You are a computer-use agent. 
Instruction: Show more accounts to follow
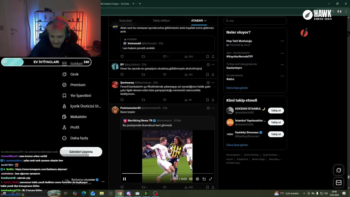[x=237, y=145]
